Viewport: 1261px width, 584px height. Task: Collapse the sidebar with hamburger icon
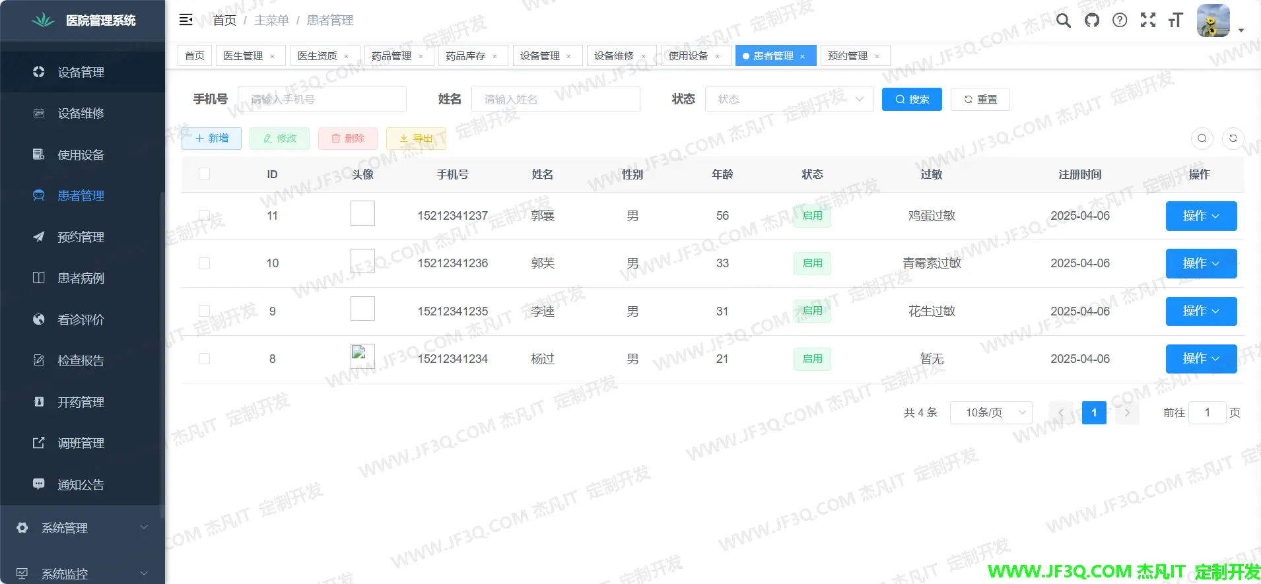click(186, 20)
